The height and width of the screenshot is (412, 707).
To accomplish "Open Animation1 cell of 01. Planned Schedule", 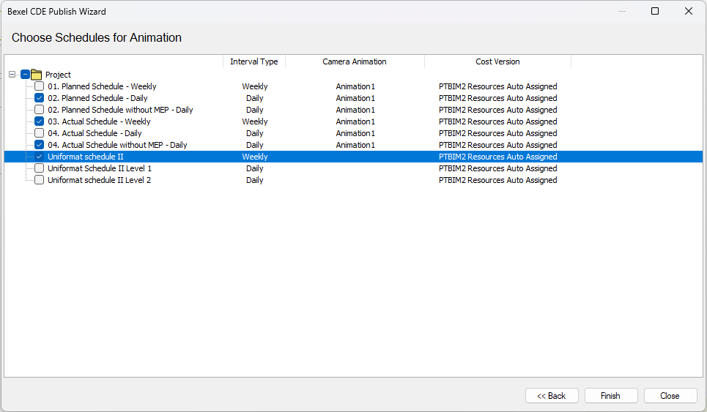I will click(355, 86).
